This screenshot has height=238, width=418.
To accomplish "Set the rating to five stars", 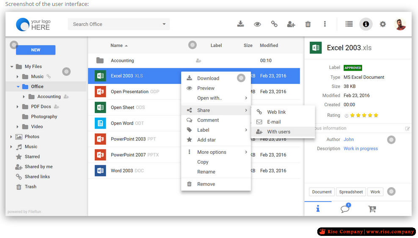I will click(x=376, y=115).
